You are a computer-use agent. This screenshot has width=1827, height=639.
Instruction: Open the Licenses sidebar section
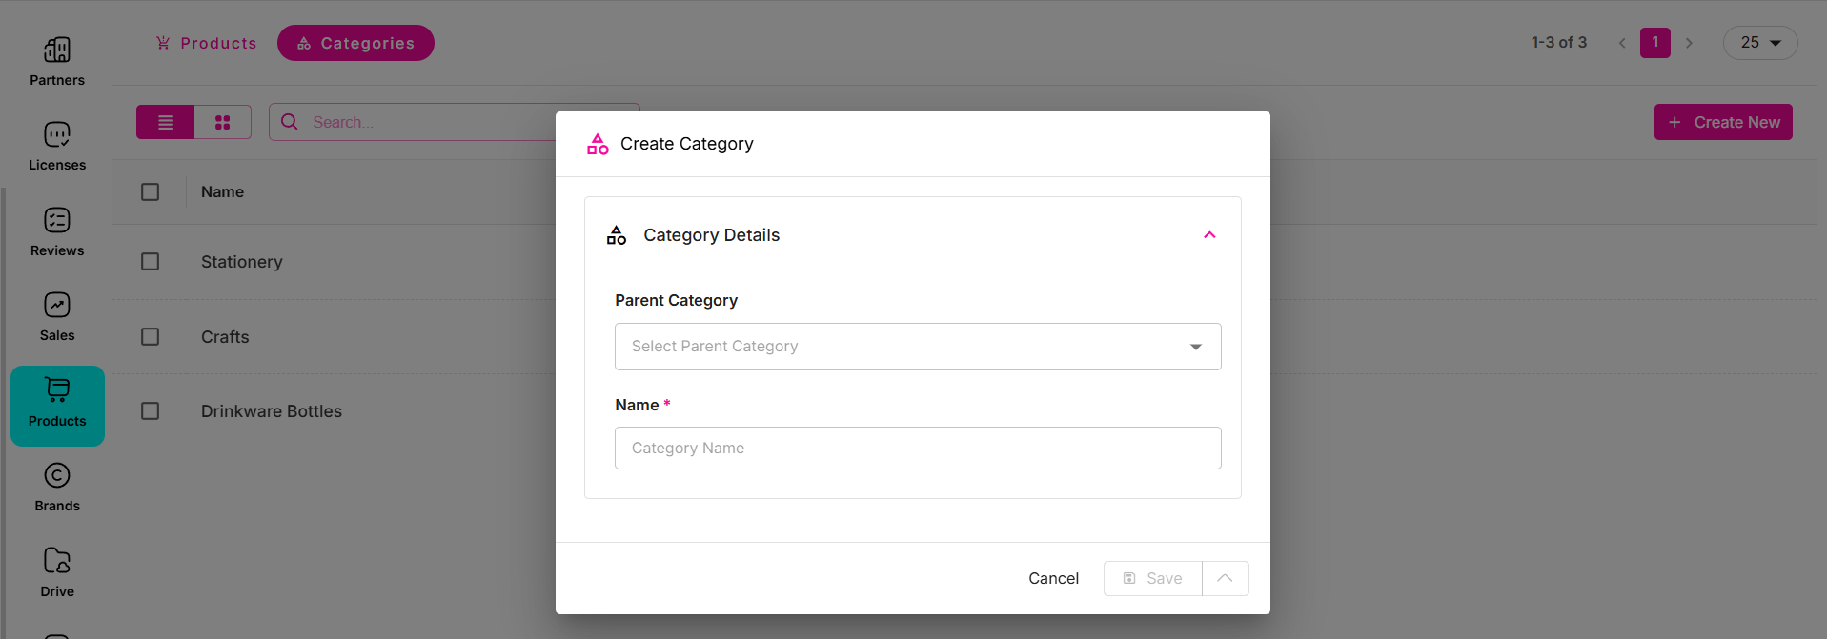pos(57,146)
